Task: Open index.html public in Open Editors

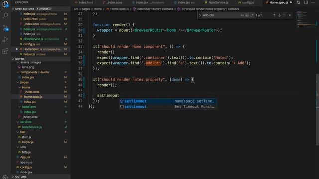Action: (x=41, y=19)
